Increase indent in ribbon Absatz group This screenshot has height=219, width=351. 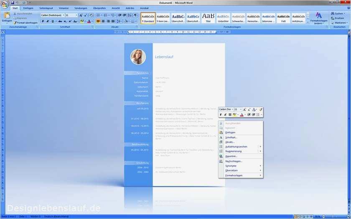pos(125,15)
